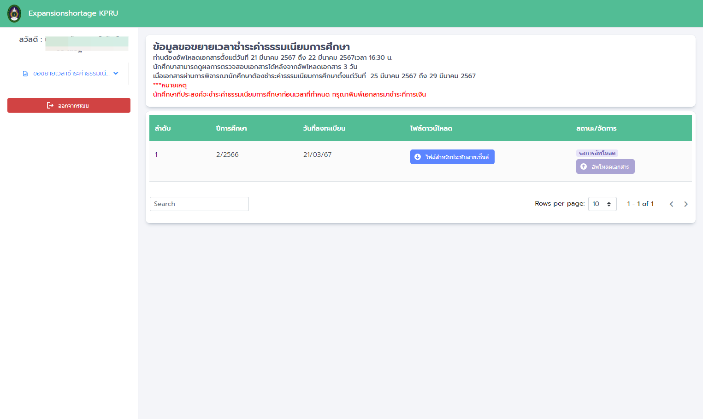703x419 pixels.
Task: Open the ขอขยายเวลาชำระค่าธรรมเนียม sidebar menu item
Action: tap(71, 74)
